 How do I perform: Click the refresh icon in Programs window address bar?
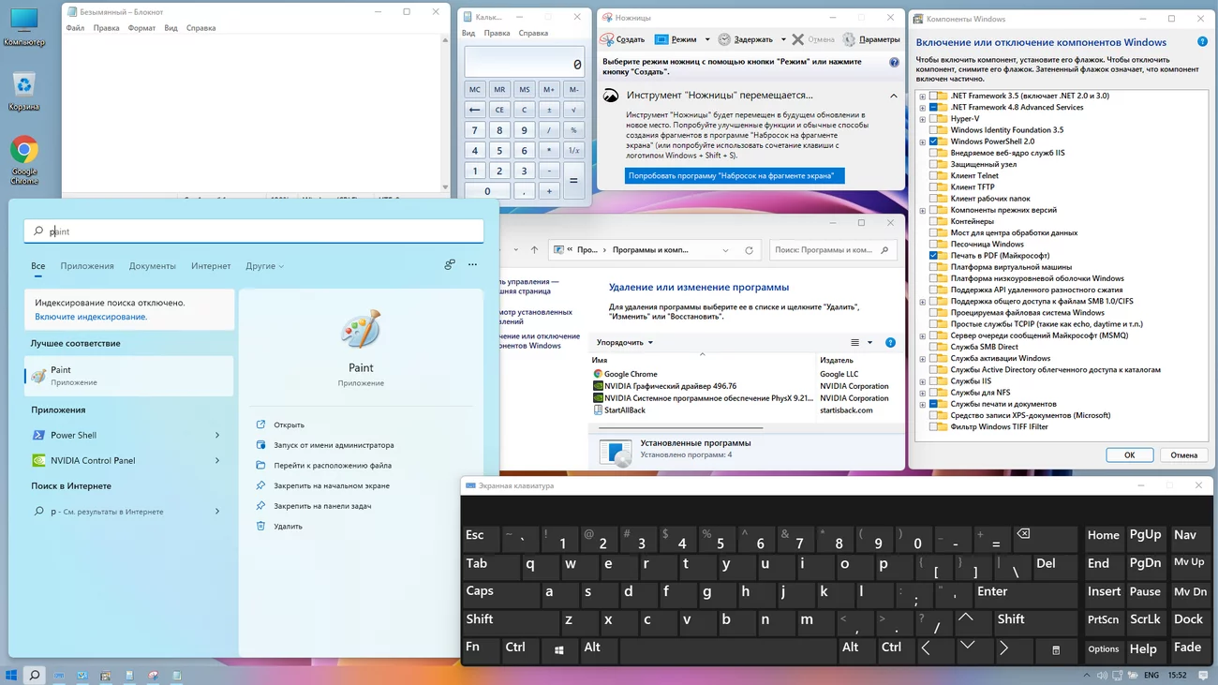pyautogui.click(x=749, y=250)
